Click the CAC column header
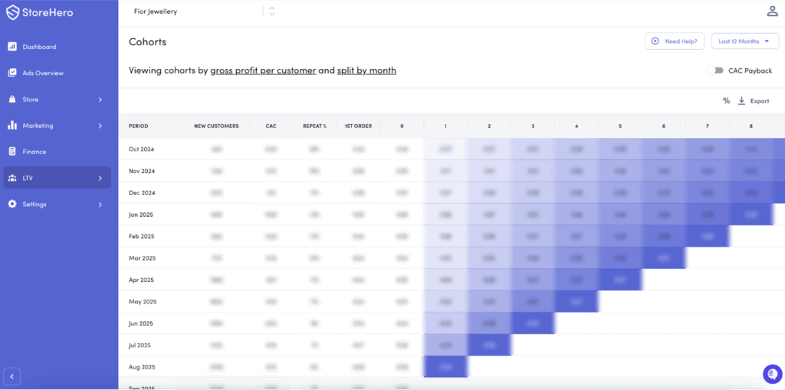 271,126
